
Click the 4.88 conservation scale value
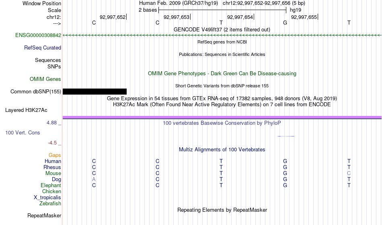pos(51,123)
